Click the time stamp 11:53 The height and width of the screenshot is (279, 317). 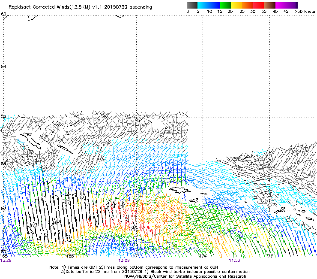[234, 261]
